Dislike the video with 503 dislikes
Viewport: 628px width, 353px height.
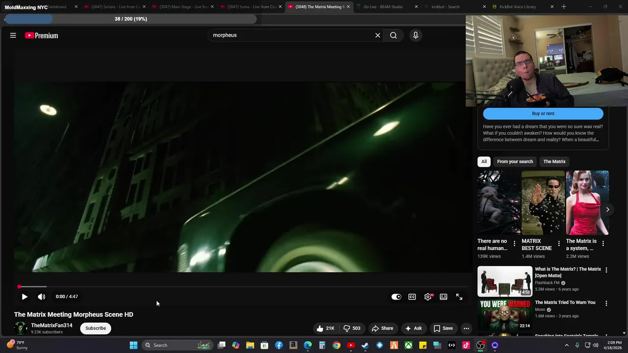pyautogui.click(x=351, y=328)
